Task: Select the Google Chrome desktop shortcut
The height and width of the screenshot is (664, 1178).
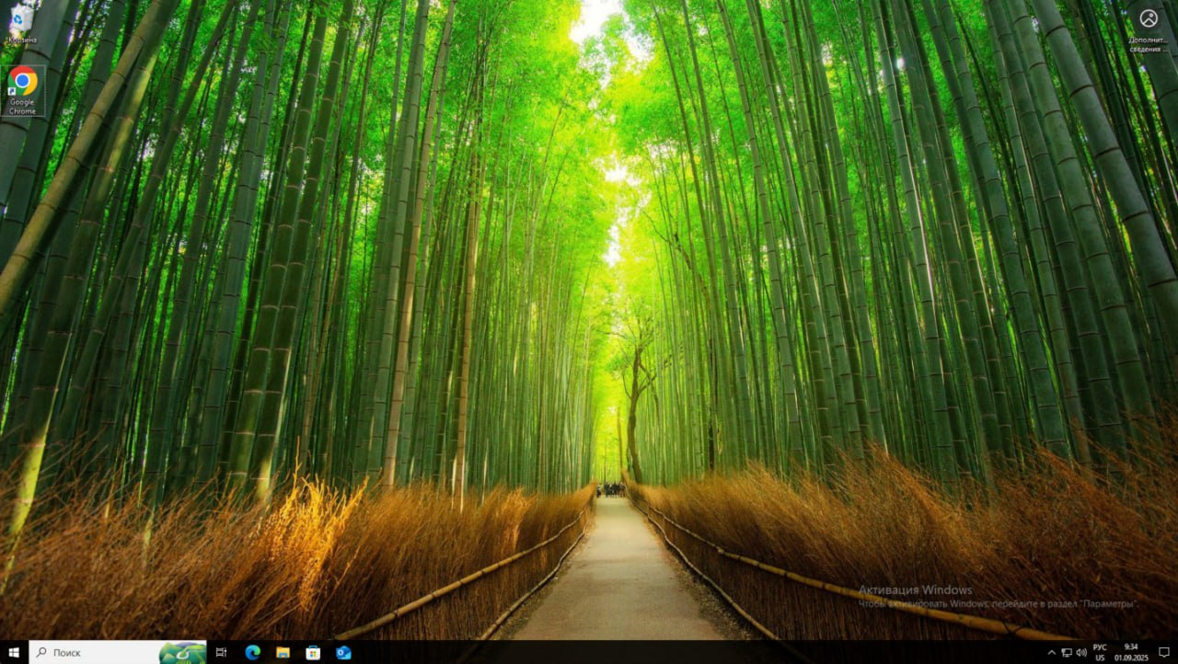Action: 22,89
